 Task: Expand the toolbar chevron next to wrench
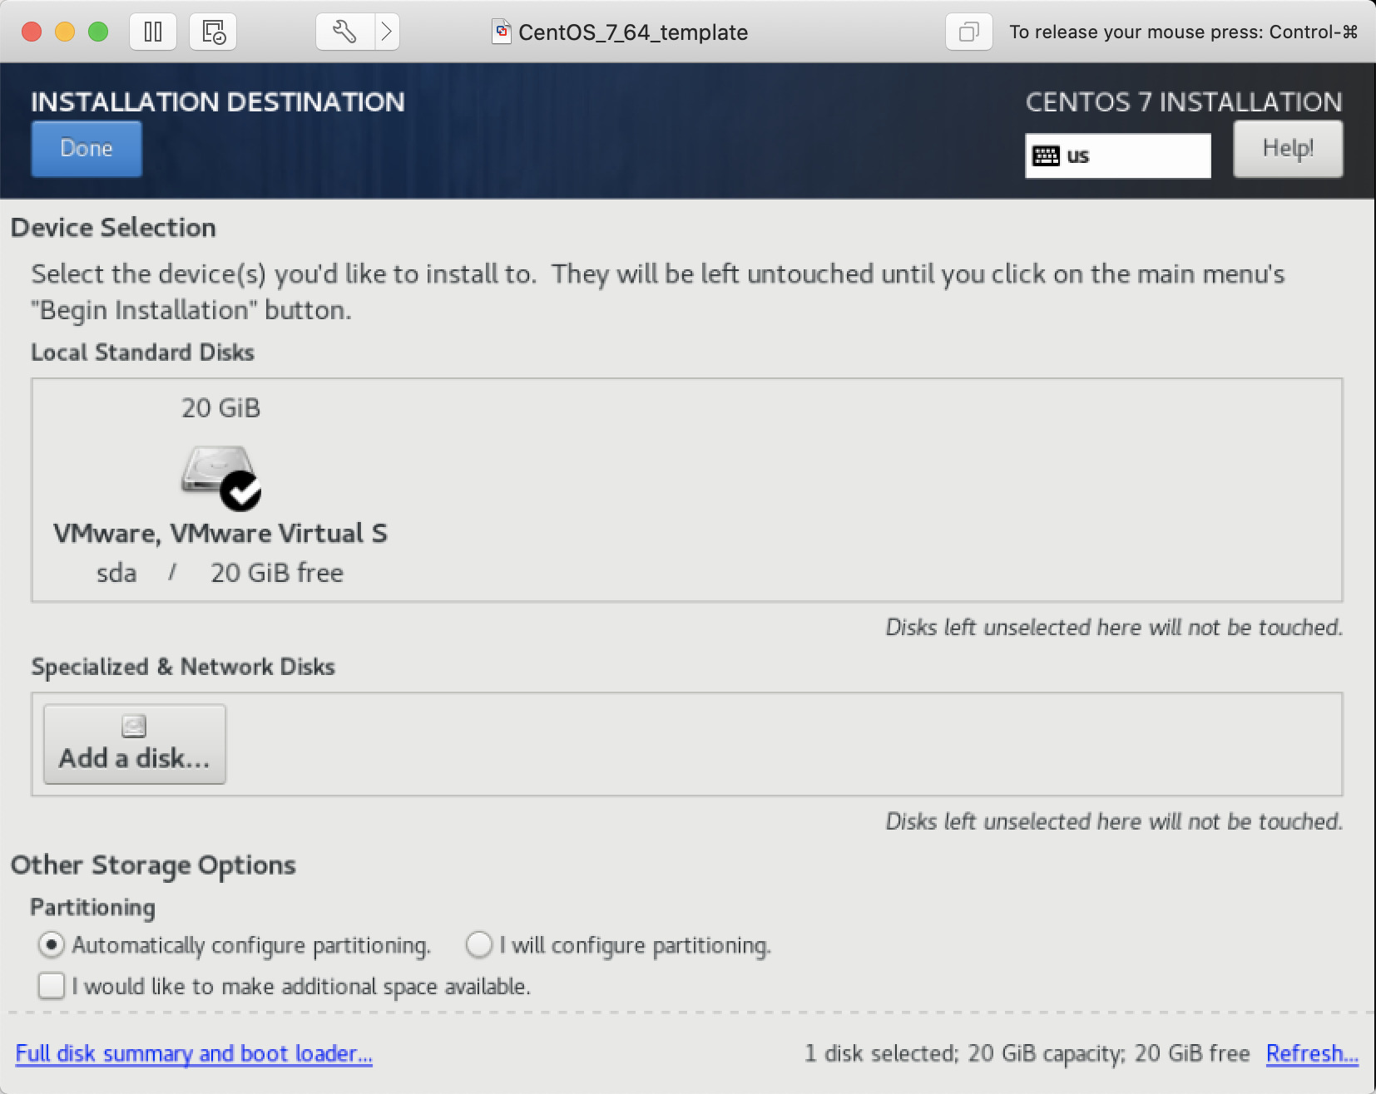tap(387, 32)
